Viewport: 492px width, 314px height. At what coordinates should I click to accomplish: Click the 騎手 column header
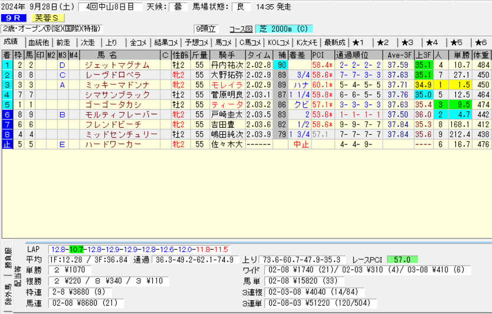click(227, 55)
